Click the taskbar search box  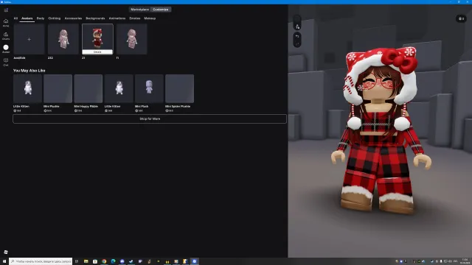pyautogui.click(x=41, y=261)
